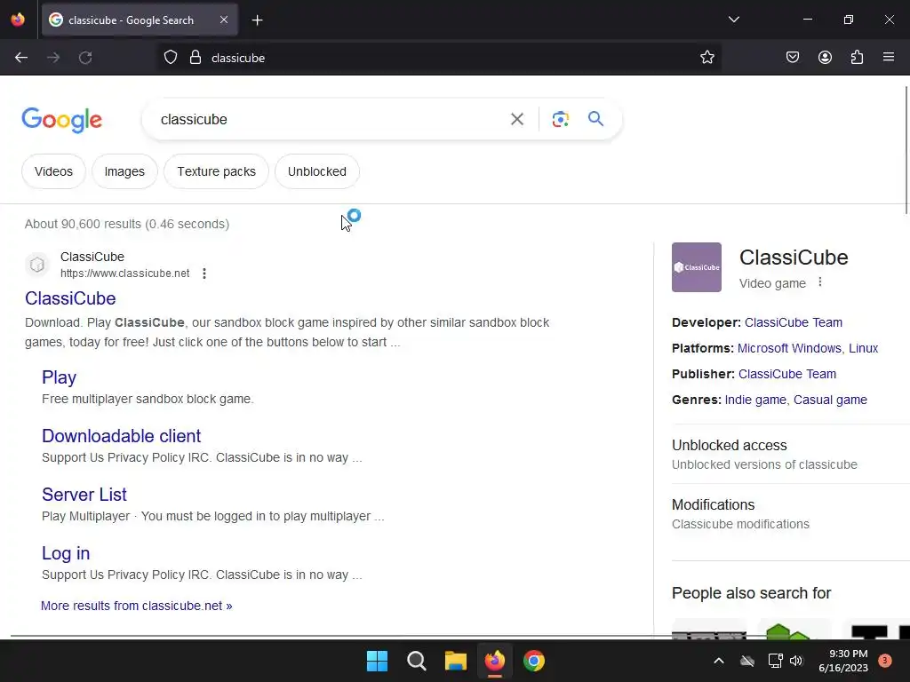Click the Linux platform link
This screenshot has height=682, width=910.
coord(864,348)
